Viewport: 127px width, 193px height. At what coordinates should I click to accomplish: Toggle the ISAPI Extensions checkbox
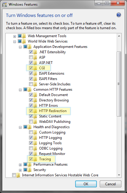(31, 73)
